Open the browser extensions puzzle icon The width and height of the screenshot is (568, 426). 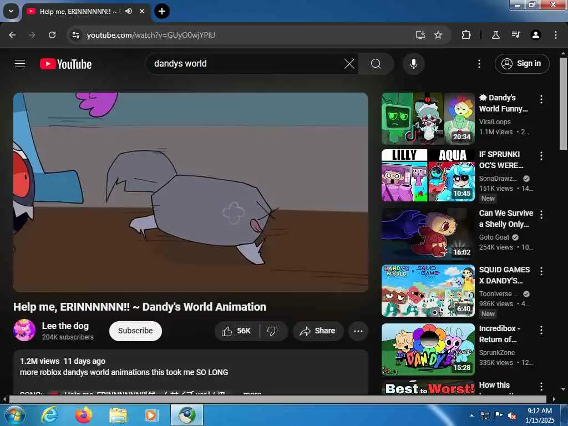[x=466, y=35]
